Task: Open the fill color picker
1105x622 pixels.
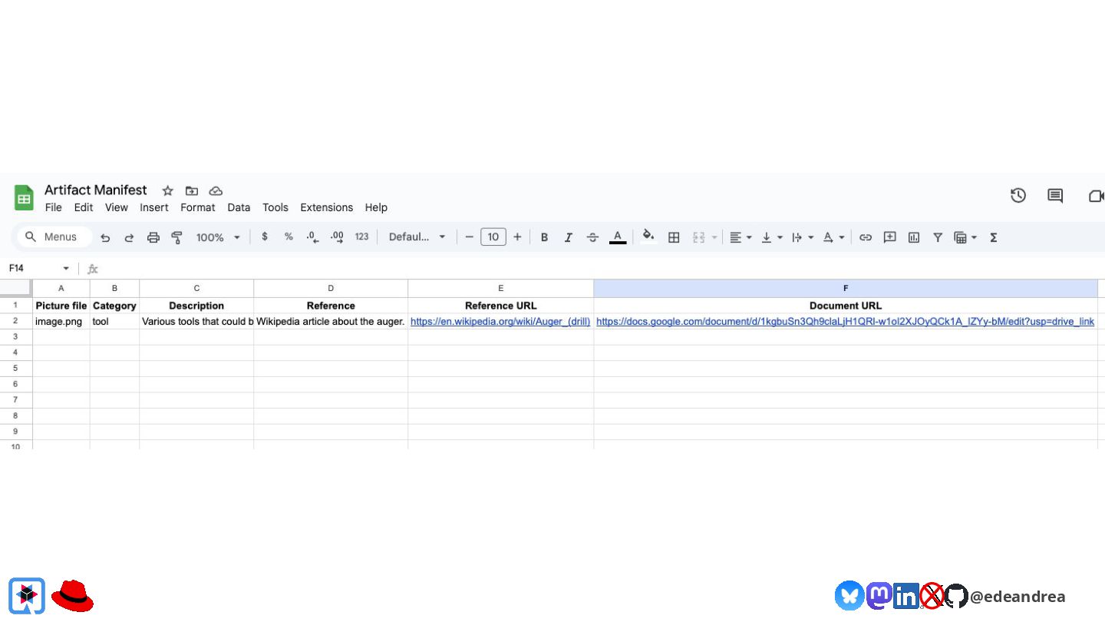Action: coord(649,237)
